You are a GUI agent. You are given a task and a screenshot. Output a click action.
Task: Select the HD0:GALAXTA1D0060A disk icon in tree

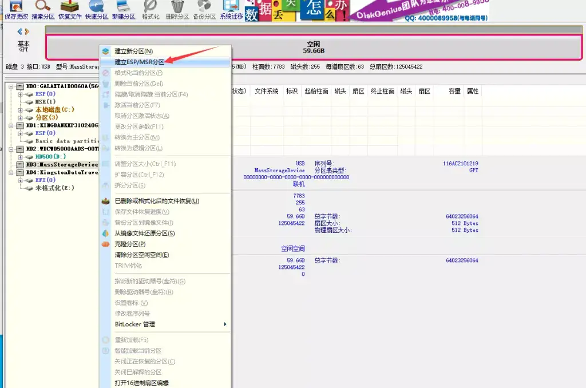[x=20, y=86]
